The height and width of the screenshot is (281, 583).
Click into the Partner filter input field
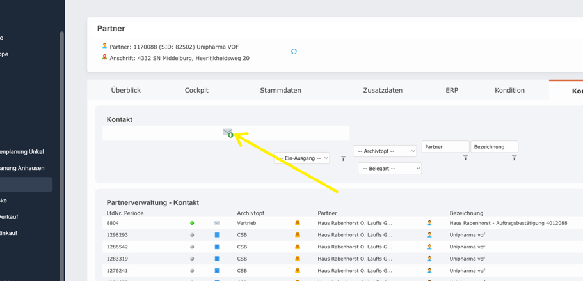445,147
